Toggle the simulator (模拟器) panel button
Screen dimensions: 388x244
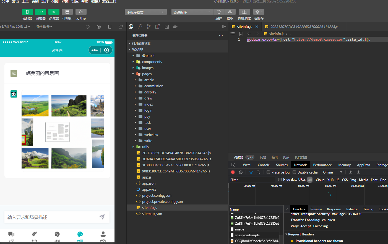[x=27, y=12]
